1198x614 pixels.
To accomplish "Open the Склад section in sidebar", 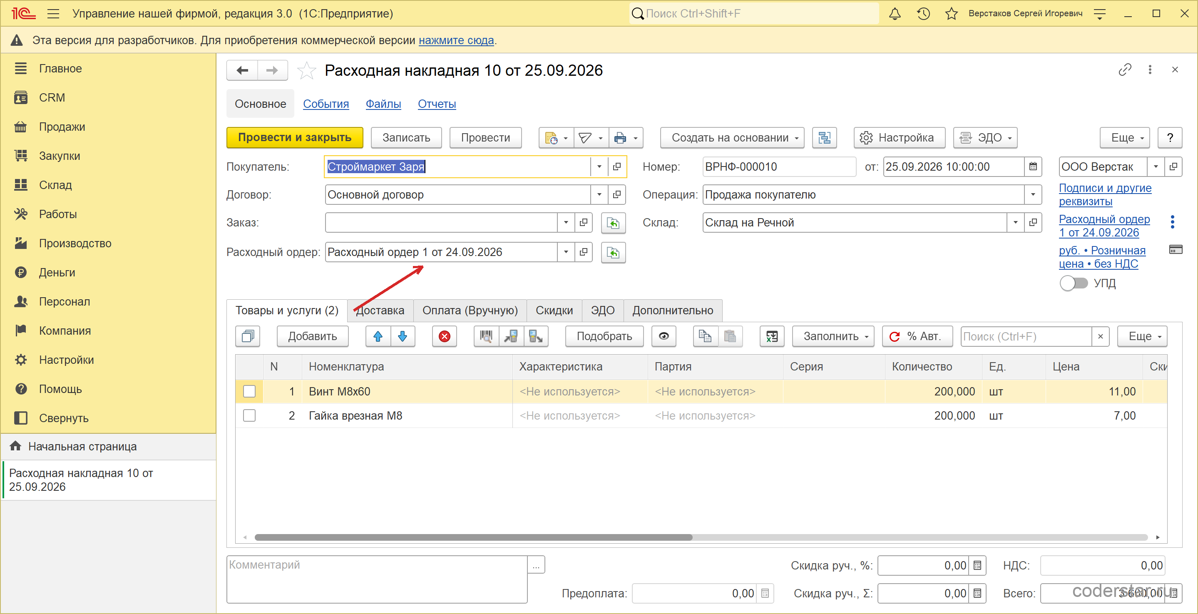I will click(55, 185).
